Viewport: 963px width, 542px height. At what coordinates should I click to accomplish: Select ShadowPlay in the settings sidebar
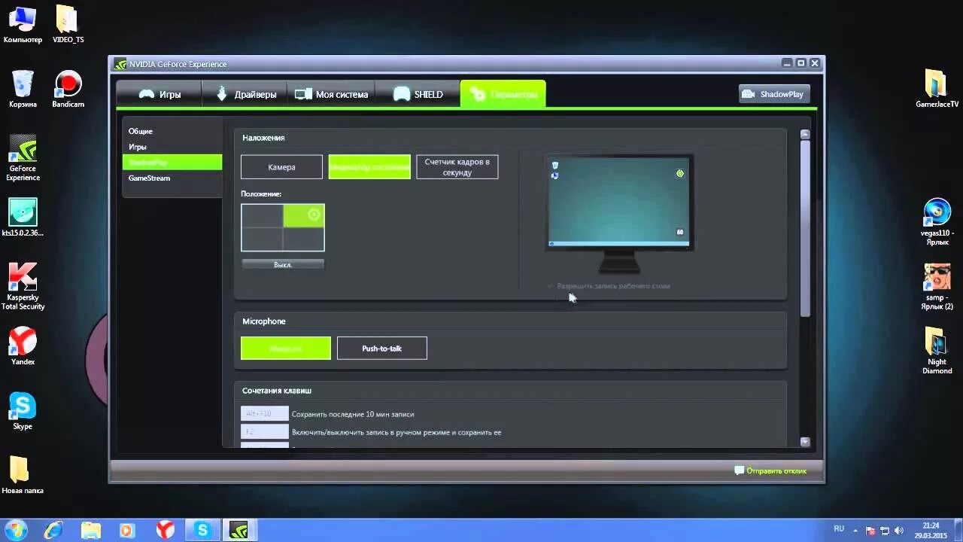[172, 162]
